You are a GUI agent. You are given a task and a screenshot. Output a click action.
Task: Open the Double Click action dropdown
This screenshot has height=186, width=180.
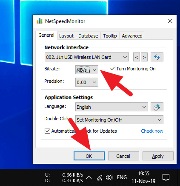(x=119, y=119)
